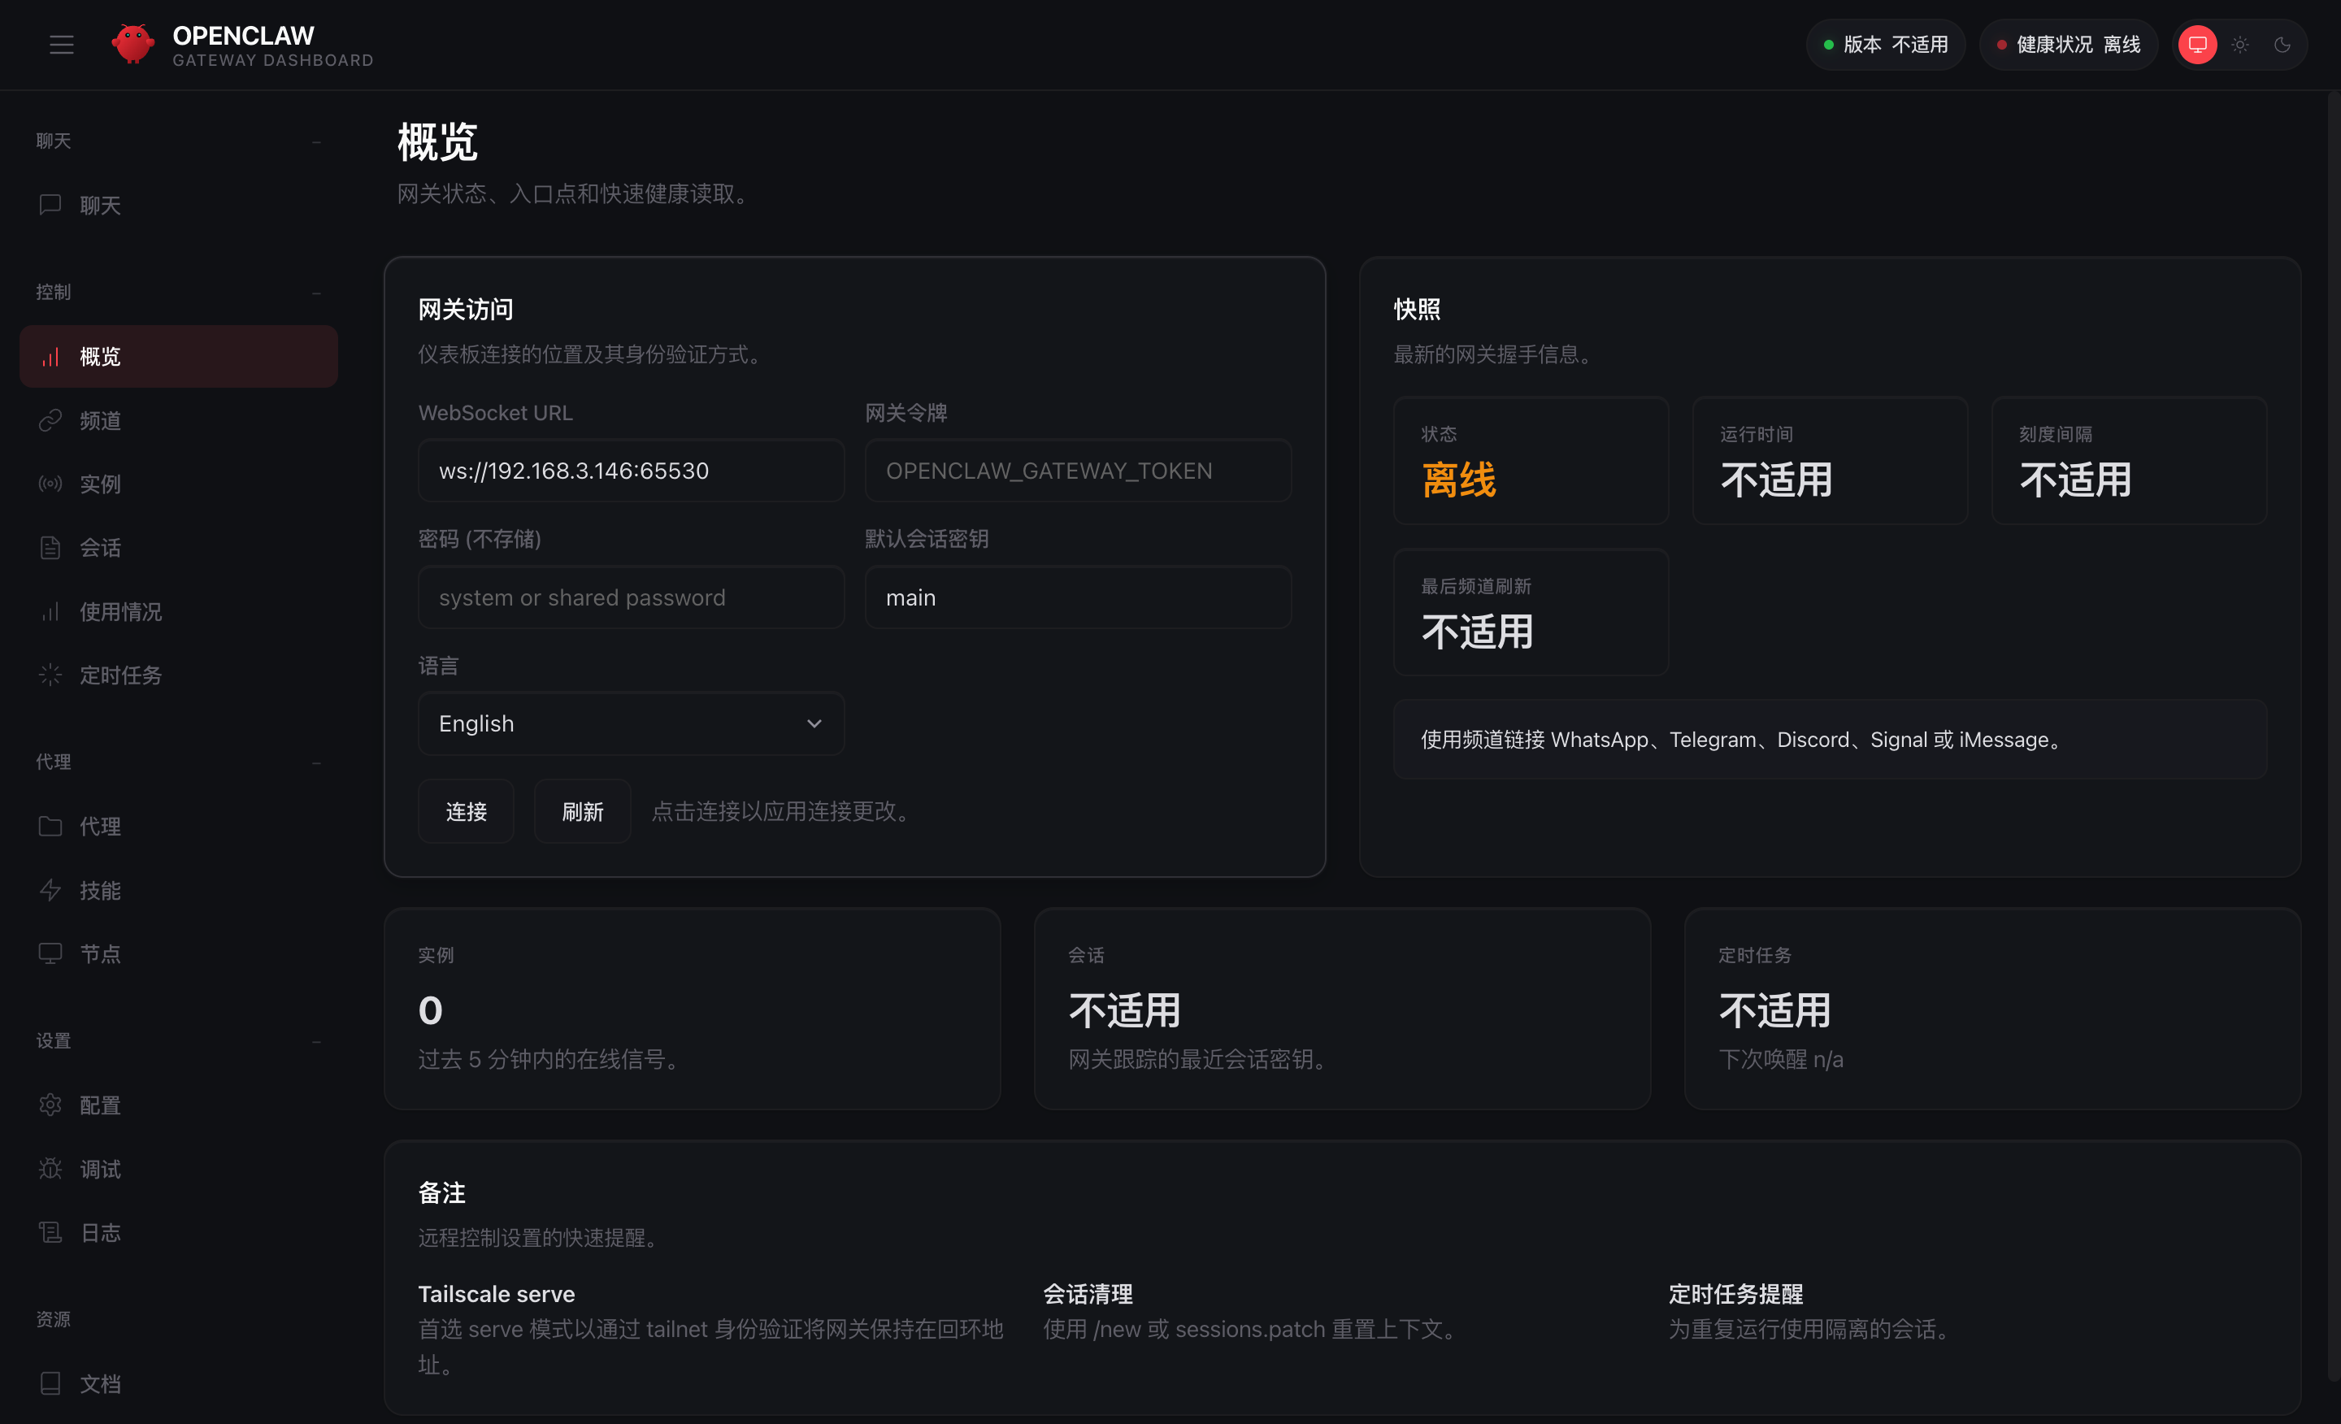Switch to dark theme moon toggle
The width and height of the screenshot is (2341, 1424).
pos(2282,45)
